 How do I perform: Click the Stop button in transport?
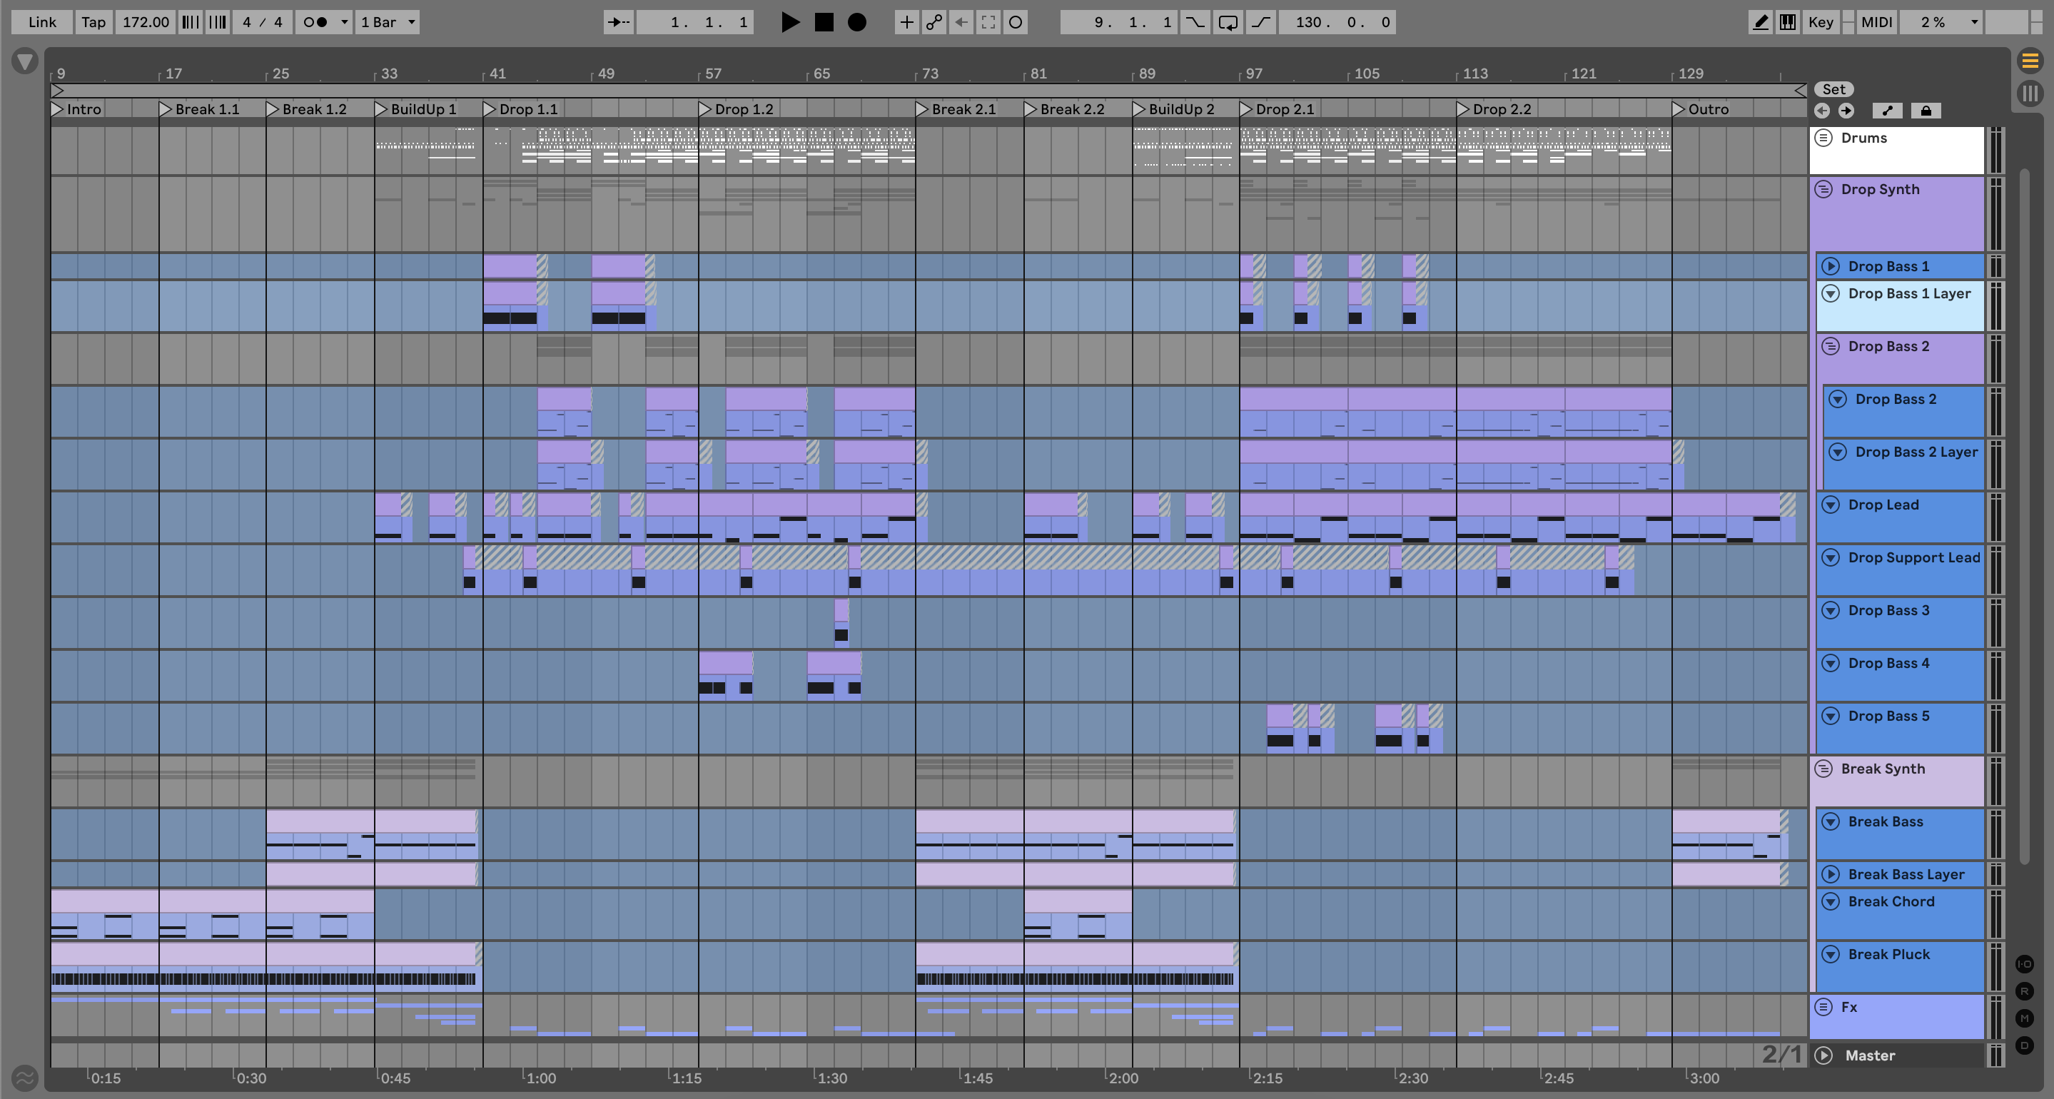click(x=824, y=22)
